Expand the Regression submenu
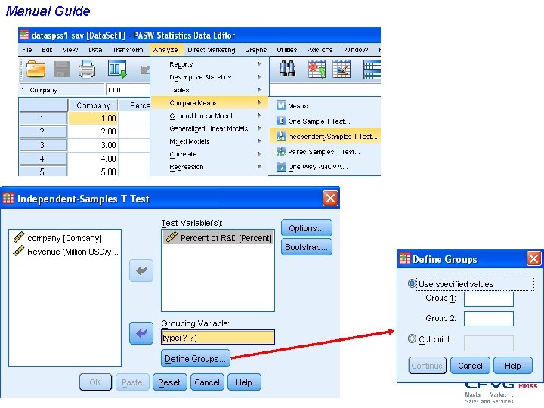The image size is (544, 408). coord(210,167)
